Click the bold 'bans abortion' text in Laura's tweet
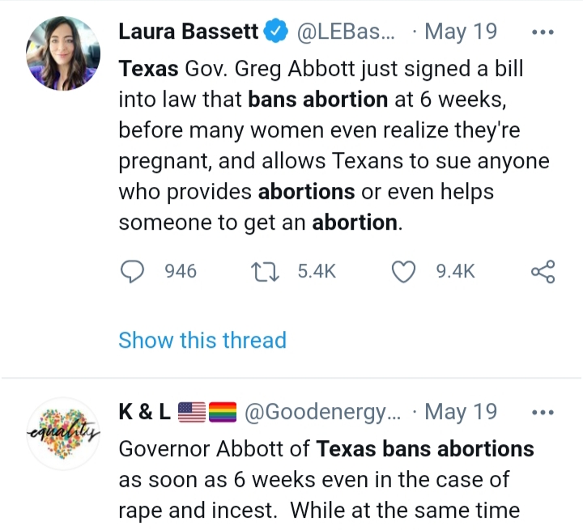The image size is (583, 530). coord(318,100)
